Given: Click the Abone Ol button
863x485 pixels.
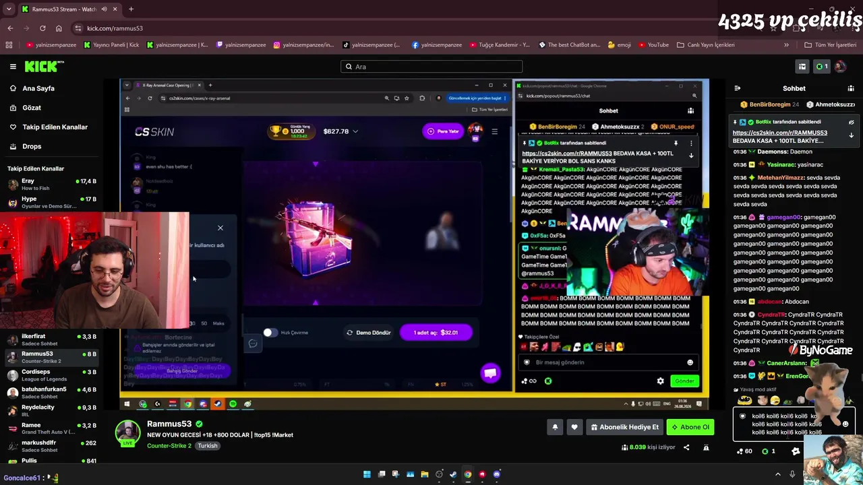Looking at the screenshot, I should (690, 427).
